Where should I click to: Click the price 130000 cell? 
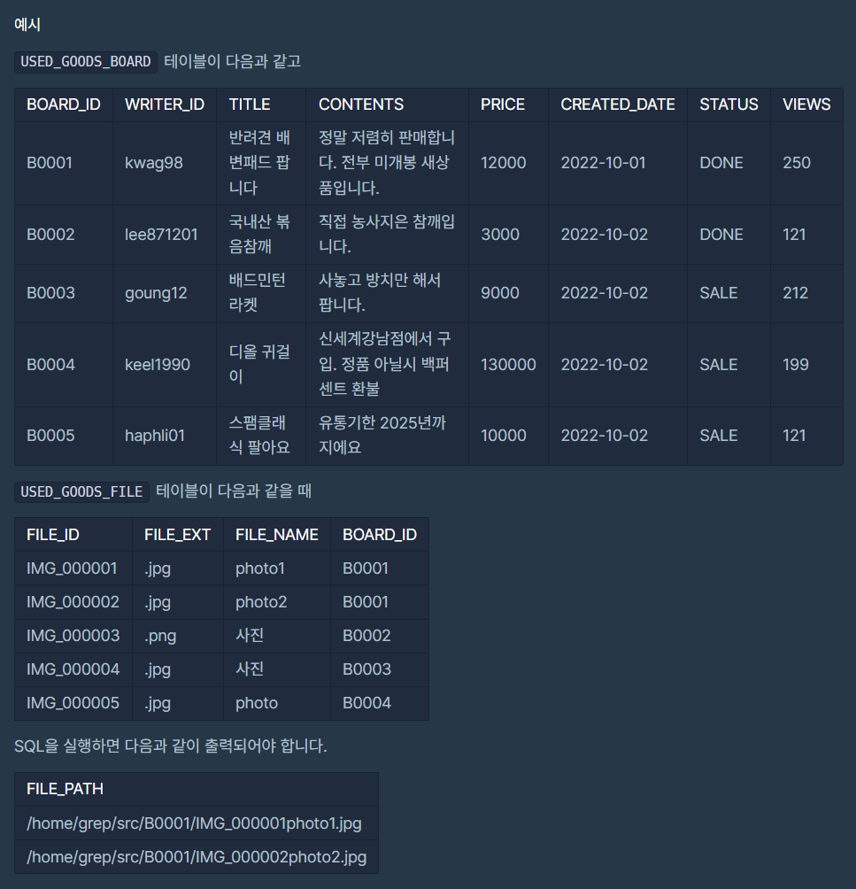click(508, 365)
